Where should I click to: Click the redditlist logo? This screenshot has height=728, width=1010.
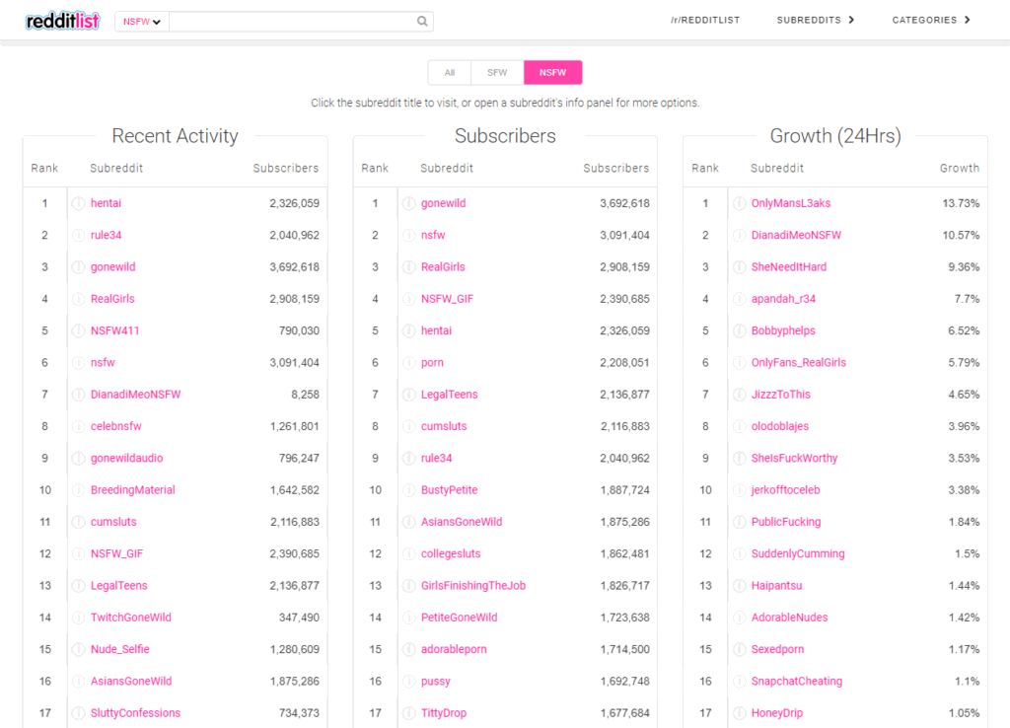click(x=62, y=21)
